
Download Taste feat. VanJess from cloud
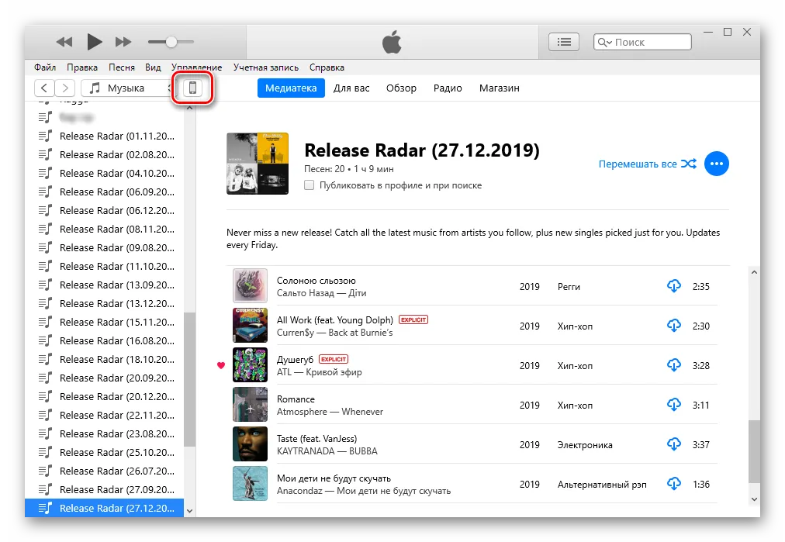coord(674,444)
